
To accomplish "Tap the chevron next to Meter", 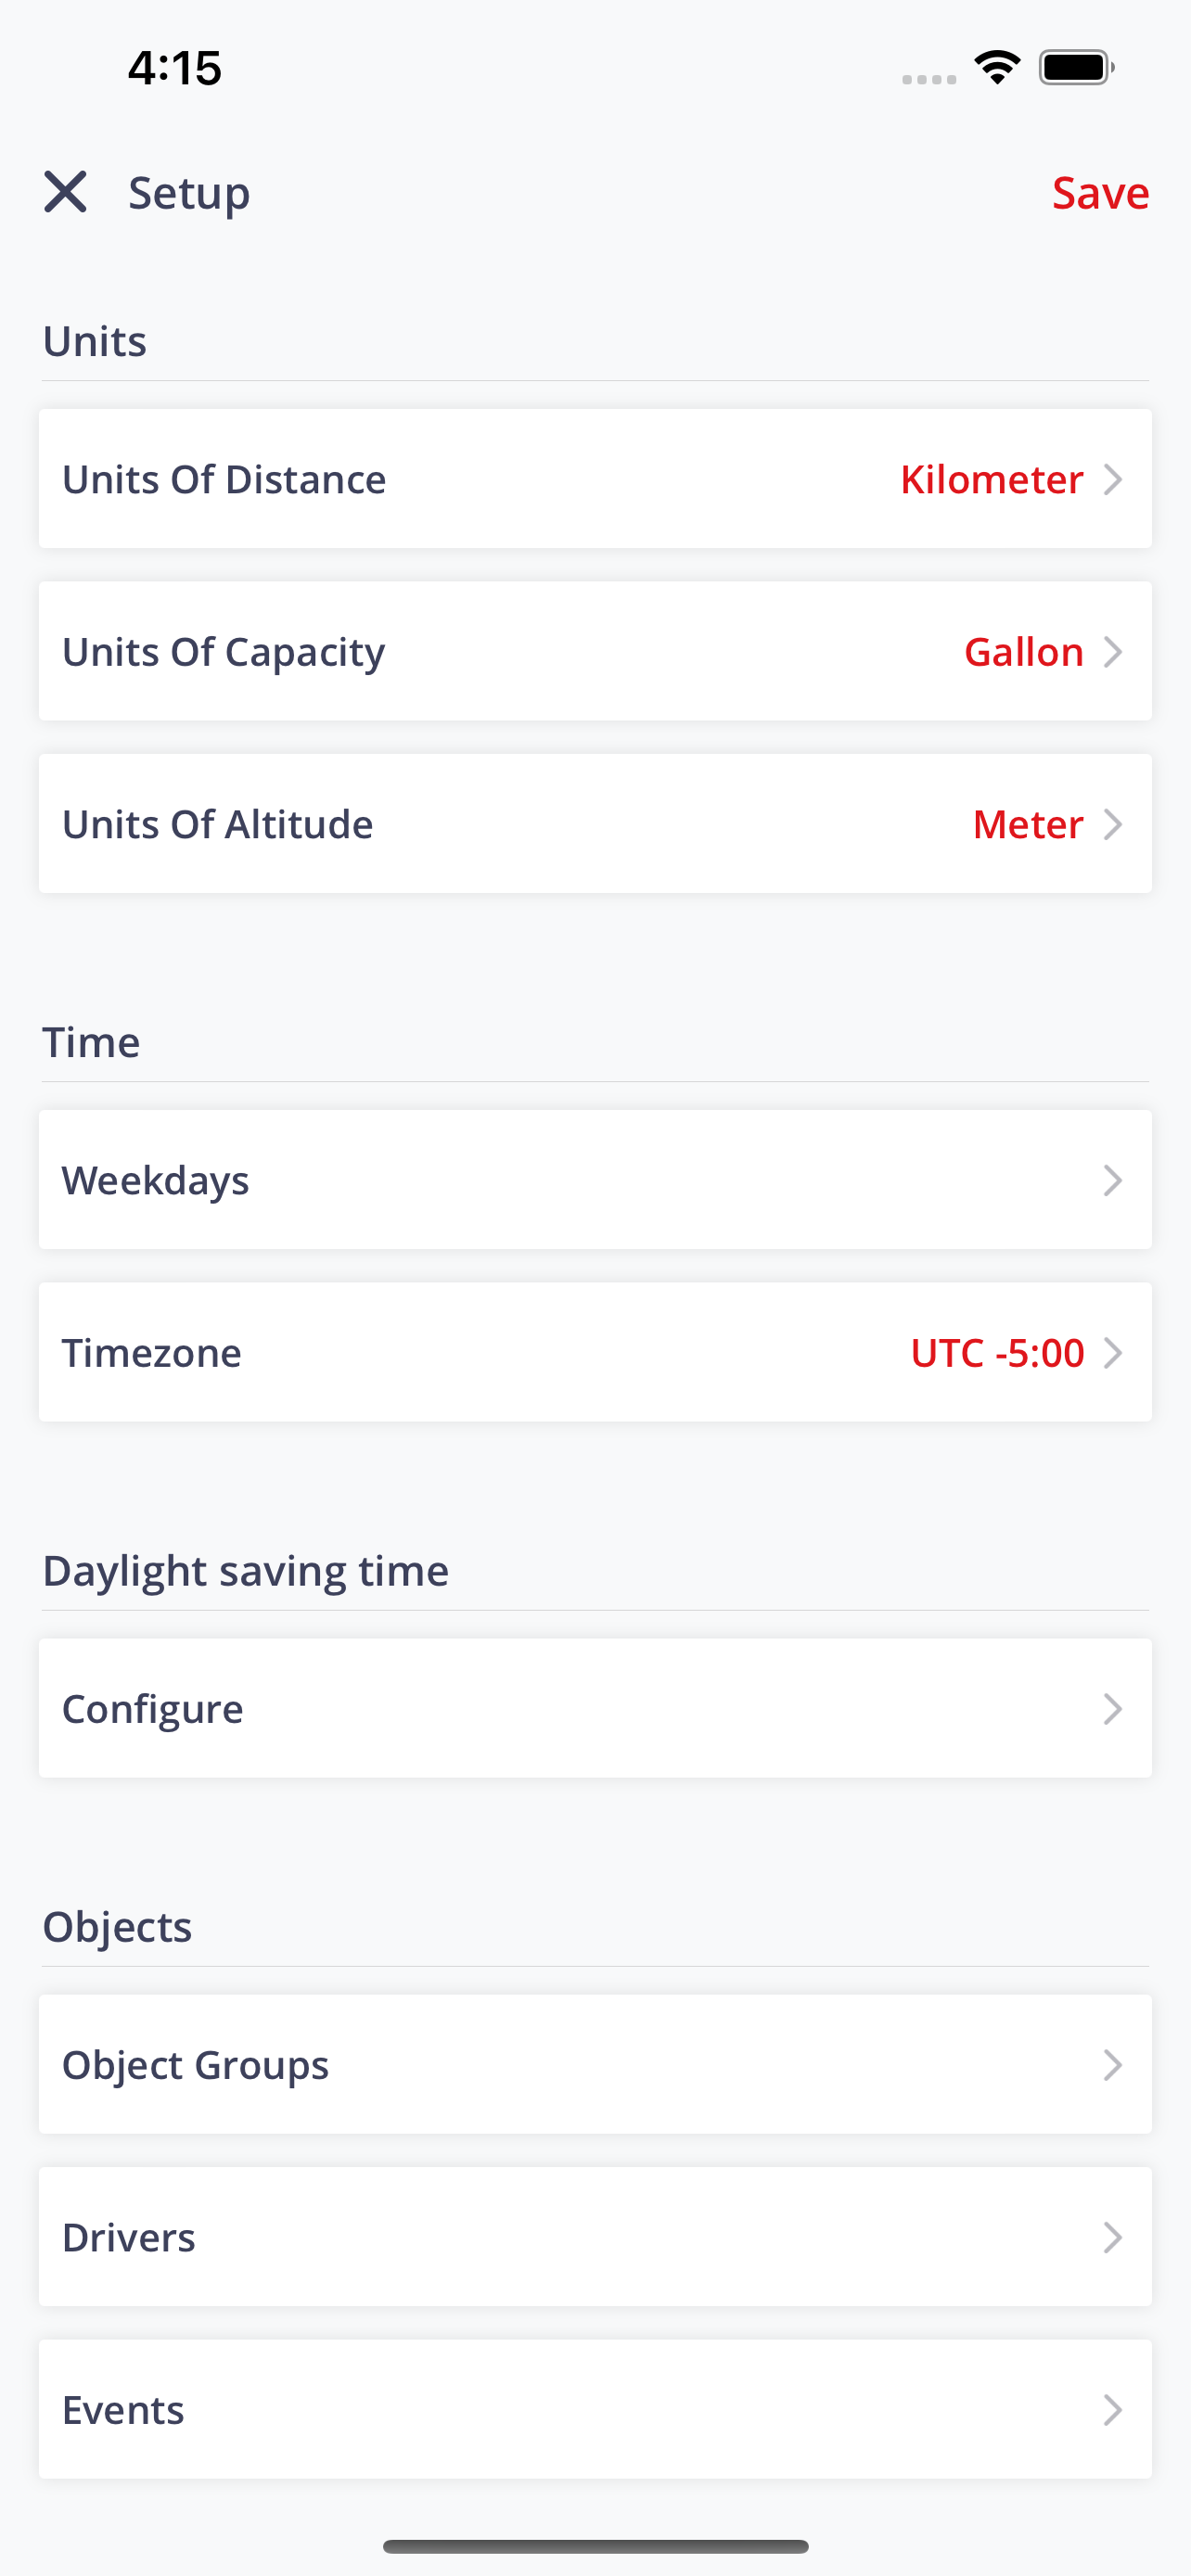I will 1113,824.
